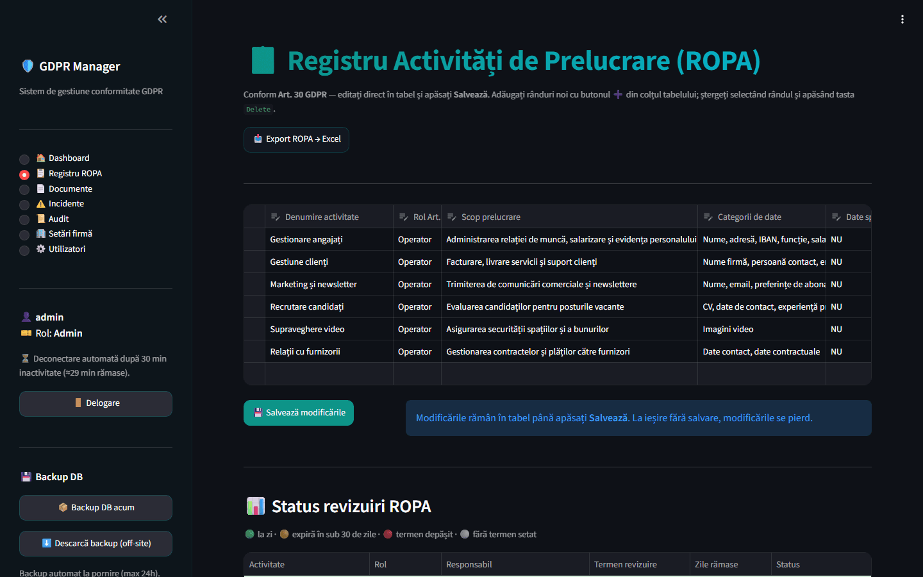This screenshot has width=923, height=577.
Task: Click the Zile rămase header in status table
Action: click(x=731, y=564)
